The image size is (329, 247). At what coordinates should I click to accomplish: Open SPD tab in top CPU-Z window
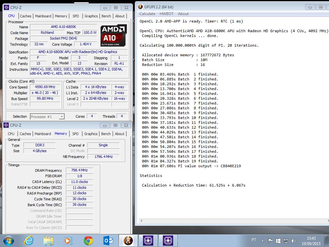[x=76, y=16]
